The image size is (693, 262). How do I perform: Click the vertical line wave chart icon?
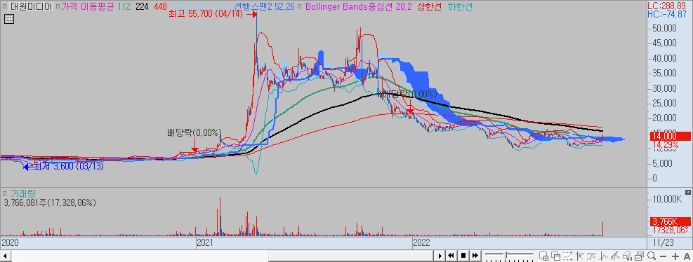point(603,256)
